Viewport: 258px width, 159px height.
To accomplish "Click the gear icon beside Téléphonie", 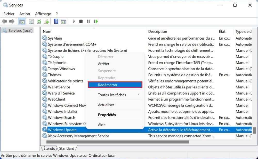I will tap(45, 62).
